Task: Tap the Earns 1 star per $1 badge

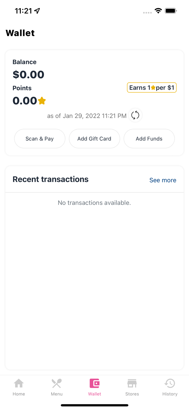Action: click(x=152, y=87)
